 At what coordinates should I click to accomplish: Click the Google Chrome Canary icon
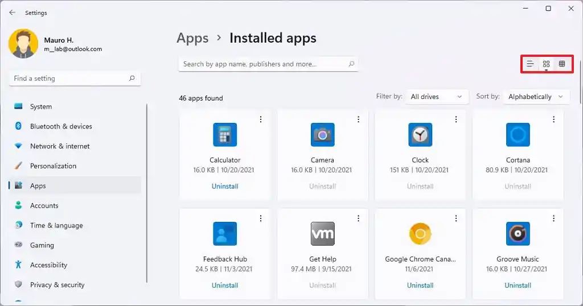coord(420,234)
